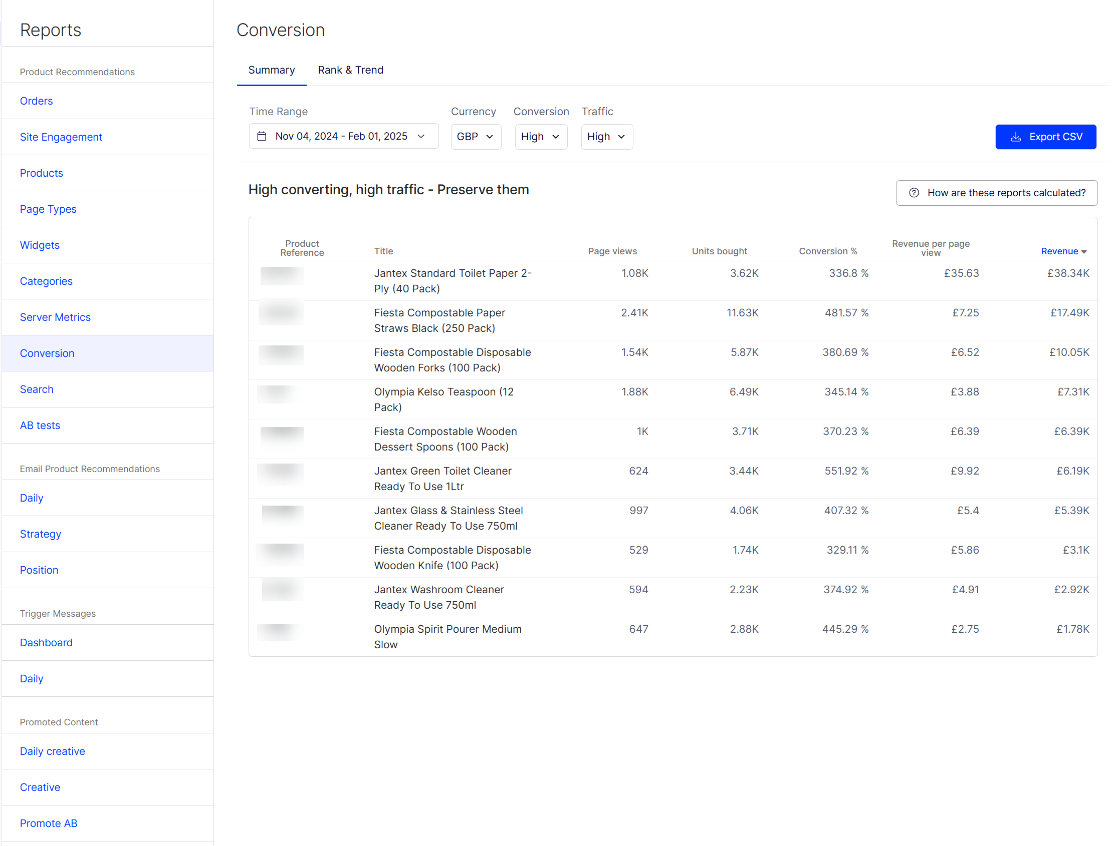1117x846 pixels.
Task: Expand the Conversion High dropdown
Action: [540, 137]
